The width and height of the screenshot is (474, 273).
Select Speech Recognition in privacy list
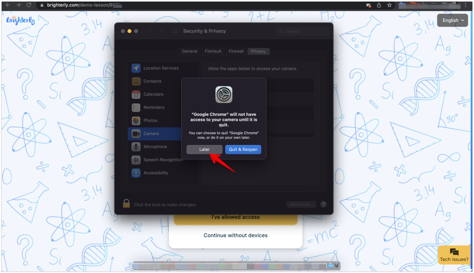click(164, 160)
